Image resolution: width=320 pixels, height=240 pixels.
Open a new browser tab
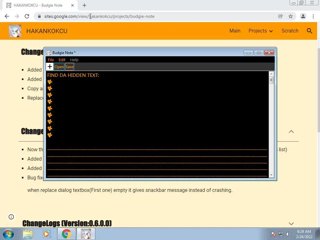[x=84, y=5]
